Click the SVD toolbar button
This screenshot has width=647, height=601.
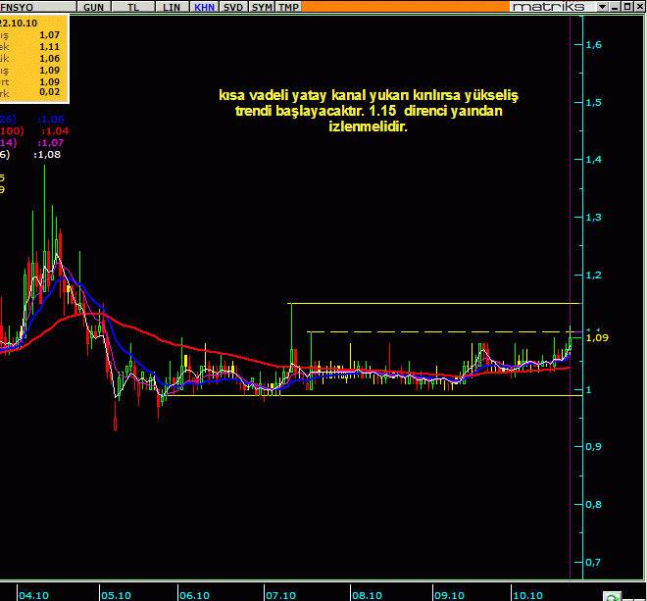click(233, 6)
